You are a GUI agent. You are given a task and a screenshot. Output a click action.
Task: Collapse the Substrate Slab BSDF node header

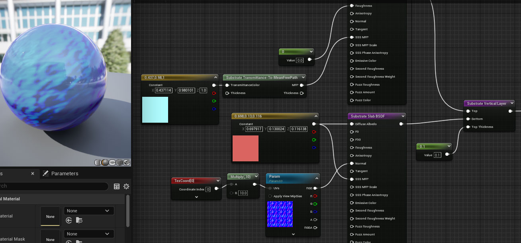click(403, 116)
